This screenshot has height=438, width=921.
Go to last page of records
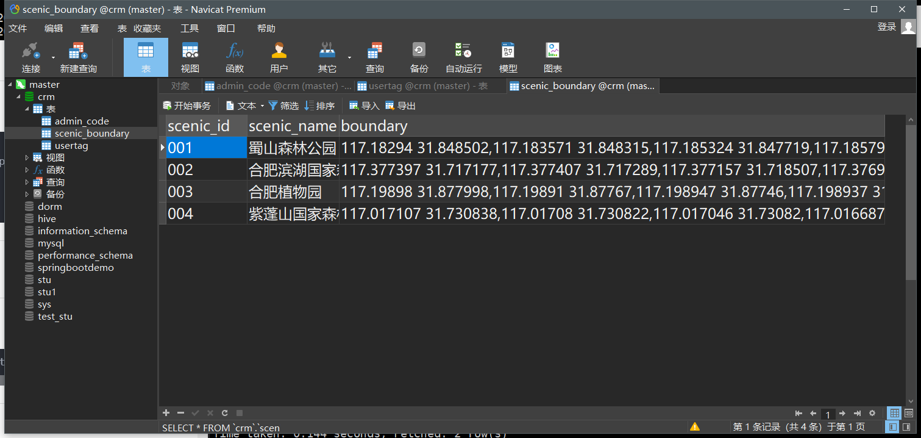857,413
